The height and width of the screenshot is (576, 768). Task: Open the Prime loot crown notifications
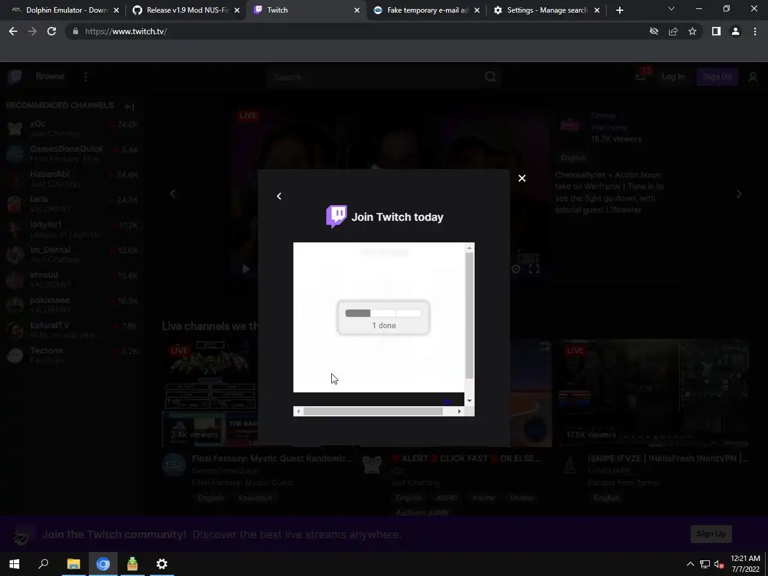[x=641, y=76]
